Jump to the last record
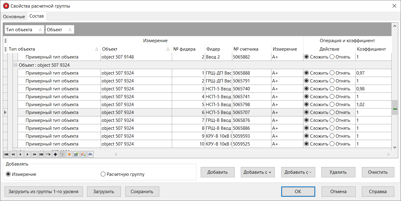This screenshot has width=401, height=201. (x=41, y=154)
